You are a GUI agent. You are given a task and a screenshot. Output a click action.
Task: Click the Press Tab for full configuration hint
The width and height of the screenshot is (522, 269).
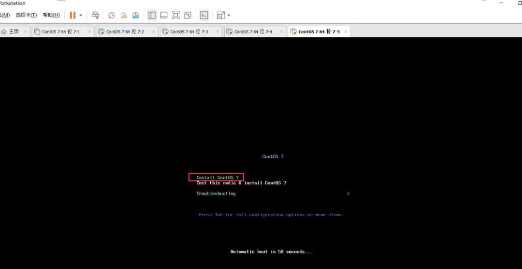pos(271,215)
